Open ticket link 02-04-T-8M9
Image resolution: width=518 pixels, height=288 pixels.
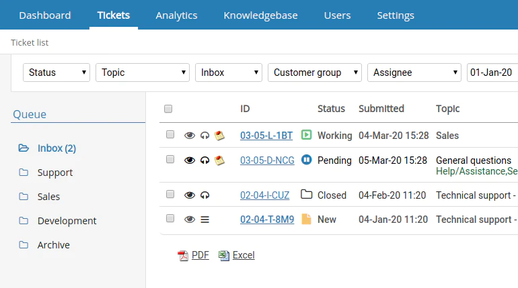point(267,220)
